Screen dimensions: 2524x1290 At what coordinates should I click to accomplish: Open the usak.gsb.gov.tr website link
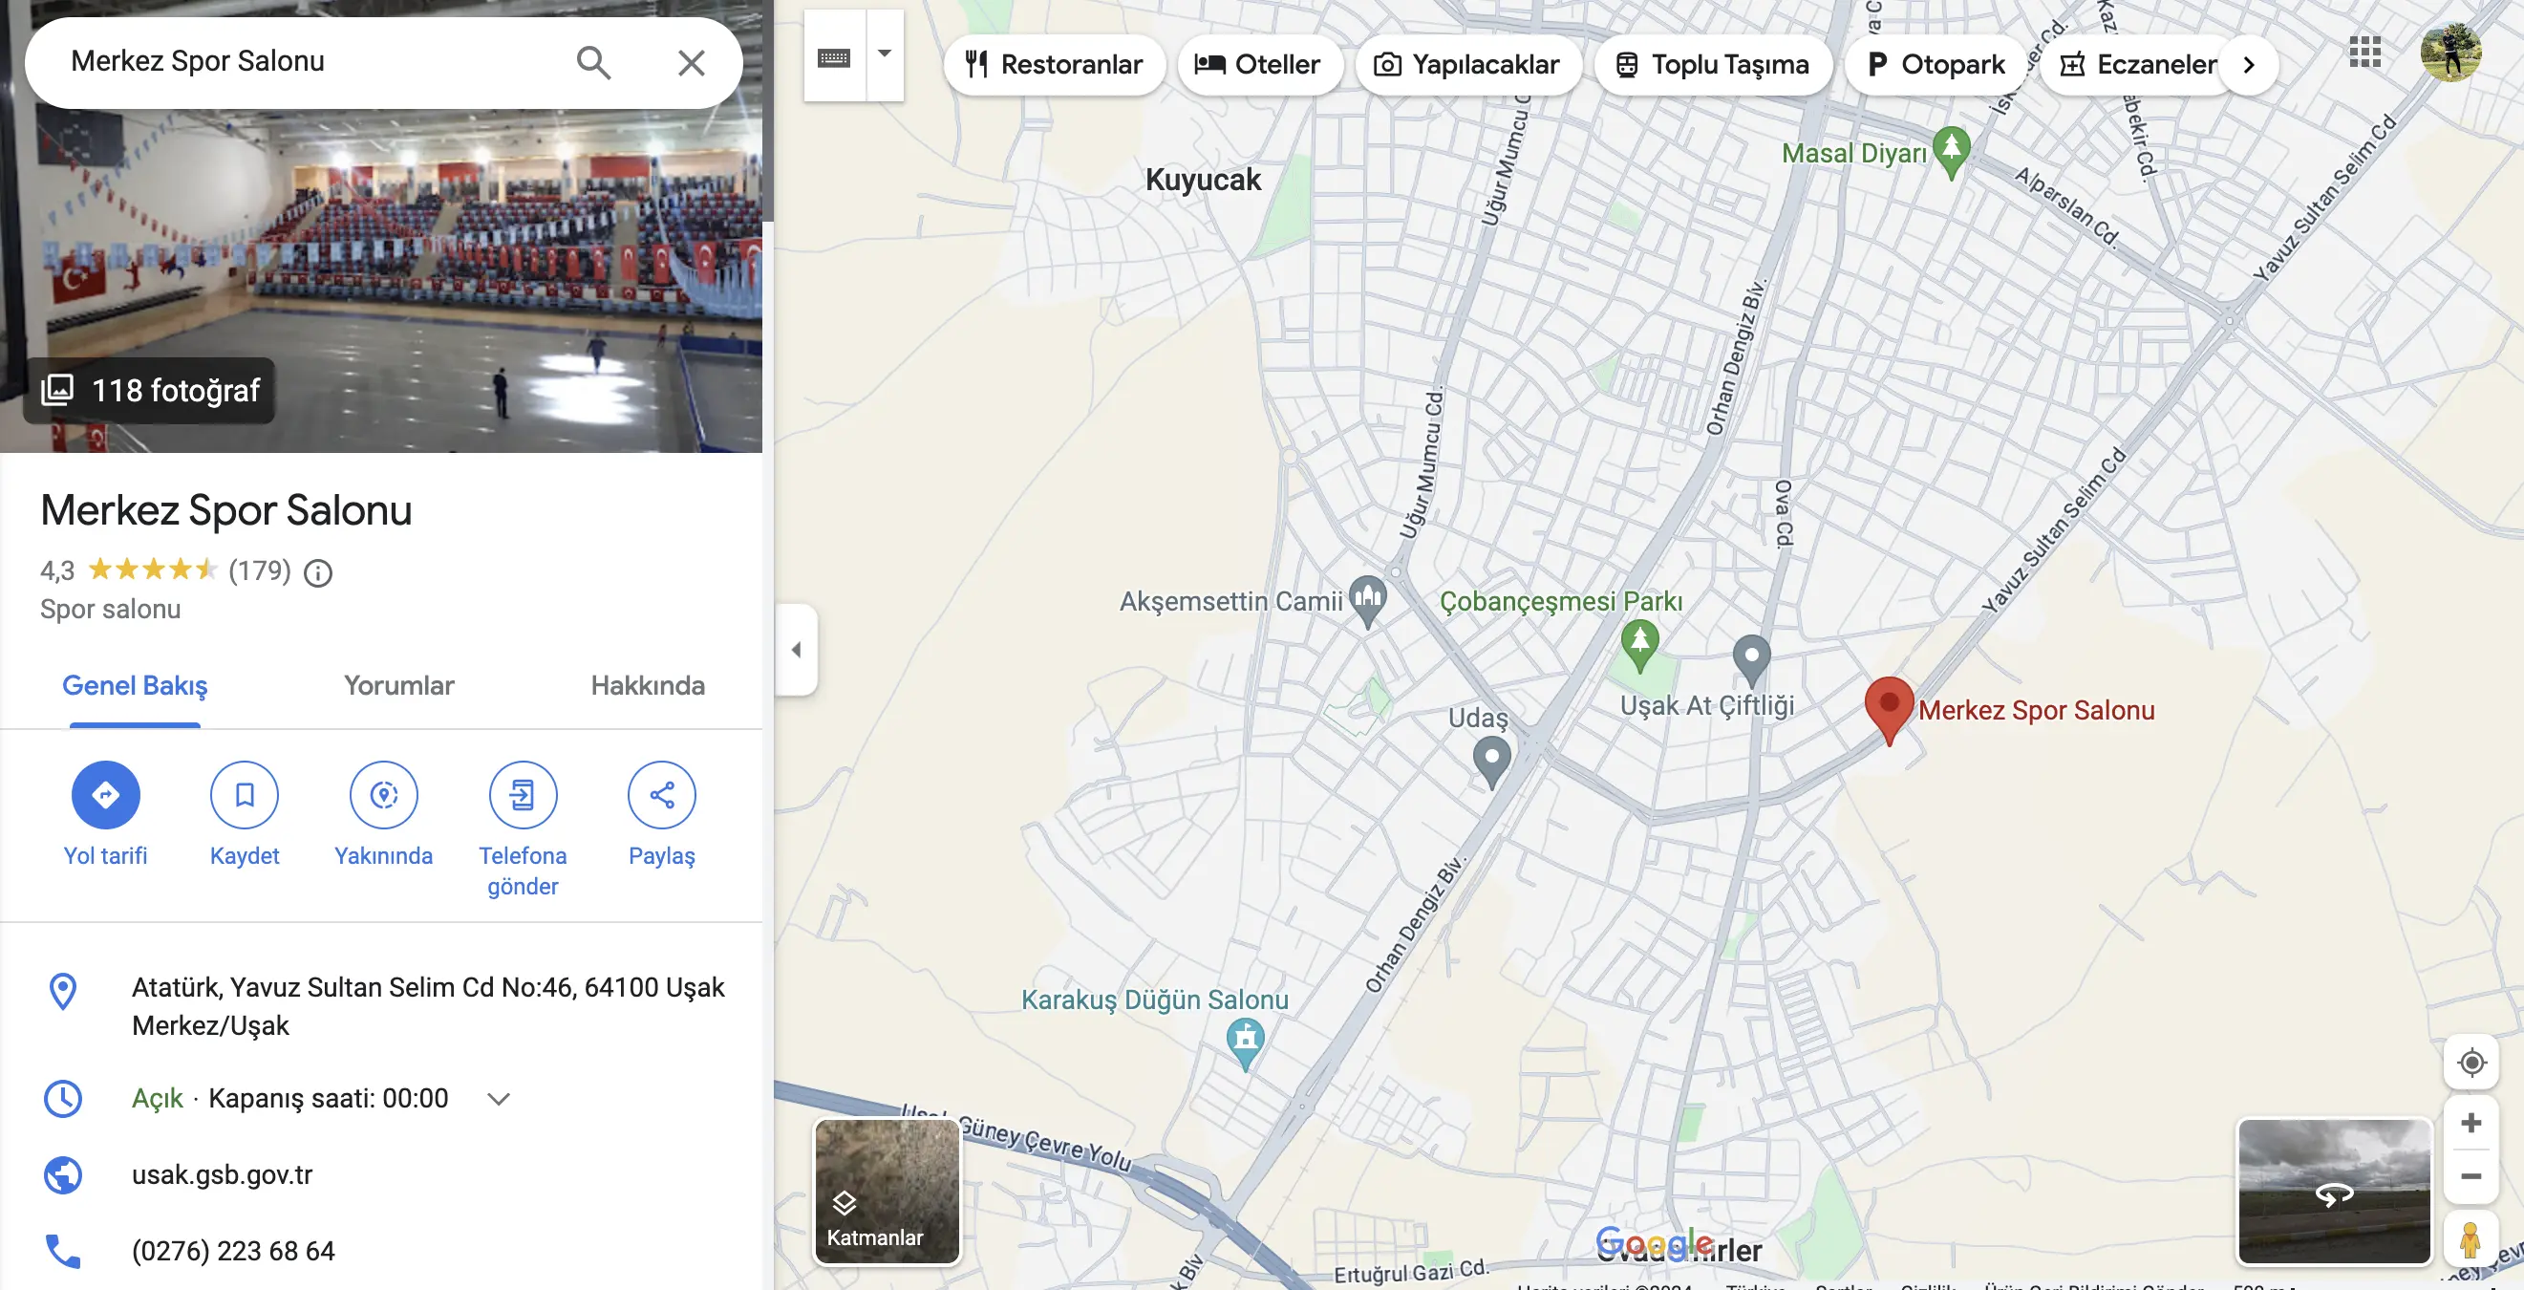point(223,1174)
